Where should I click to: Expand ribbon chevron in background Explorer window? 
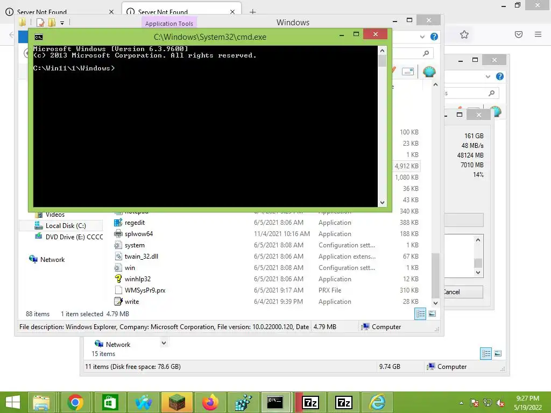pos(488,76)
